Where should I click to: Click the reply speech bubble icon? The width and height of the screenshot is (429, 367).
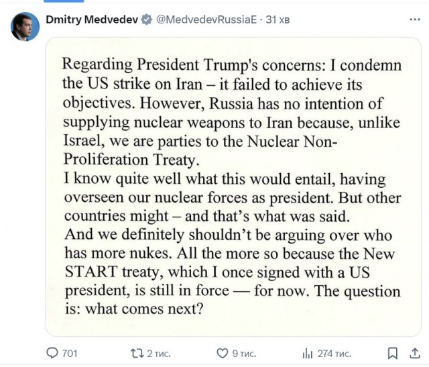click(52, 353)
